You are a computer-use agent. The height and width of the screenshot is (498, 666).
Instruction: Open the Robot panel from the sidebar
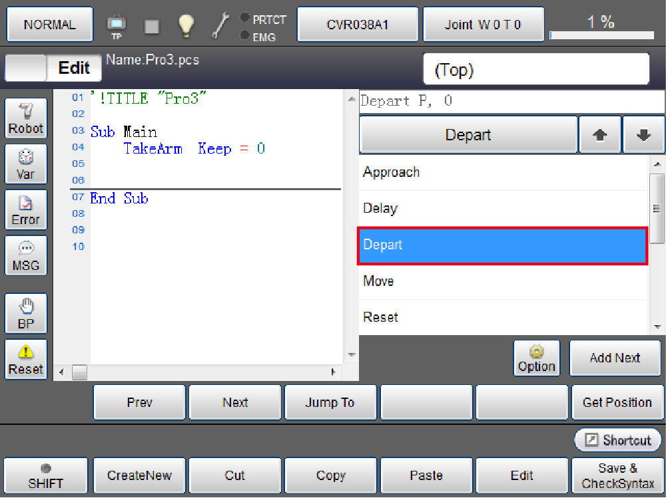[x=26, y=118]
